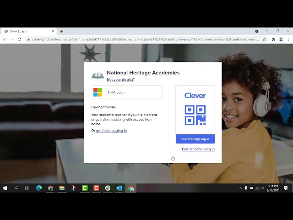Close the Clever | Log in tab
This screenshot has height=220, width=293.
53,31
